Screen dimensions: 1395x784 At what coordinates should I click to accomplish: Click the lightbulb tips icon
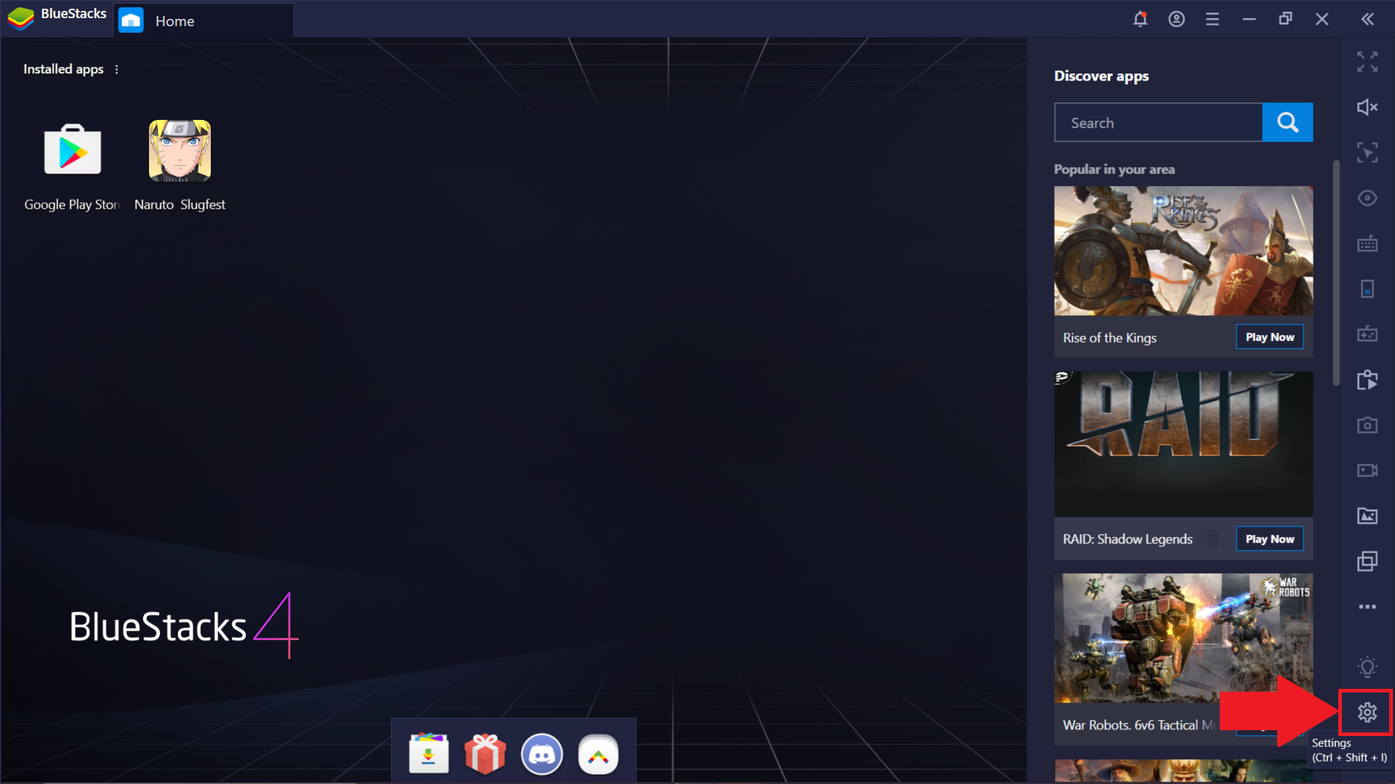pyautogui.click(x=1367, y=667)
